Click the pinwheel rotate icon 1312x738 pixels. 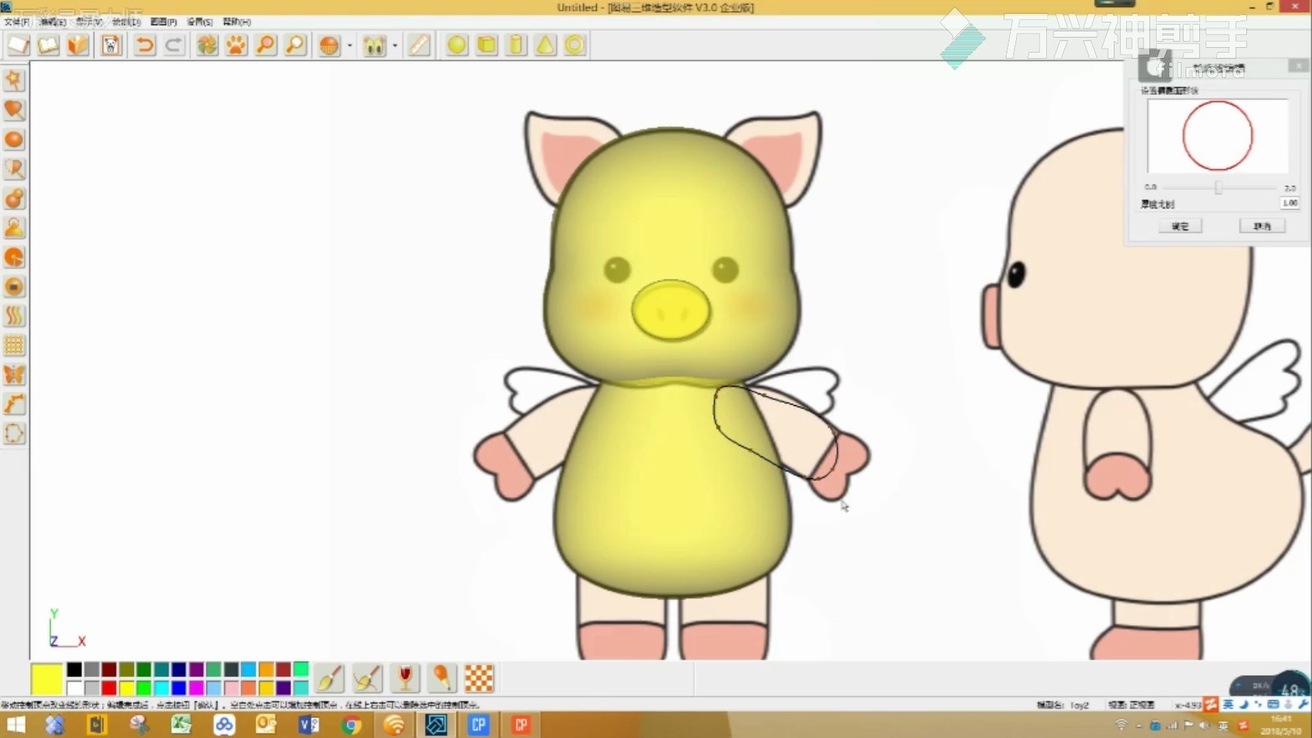pyautogui.click(x=207, y=45)
